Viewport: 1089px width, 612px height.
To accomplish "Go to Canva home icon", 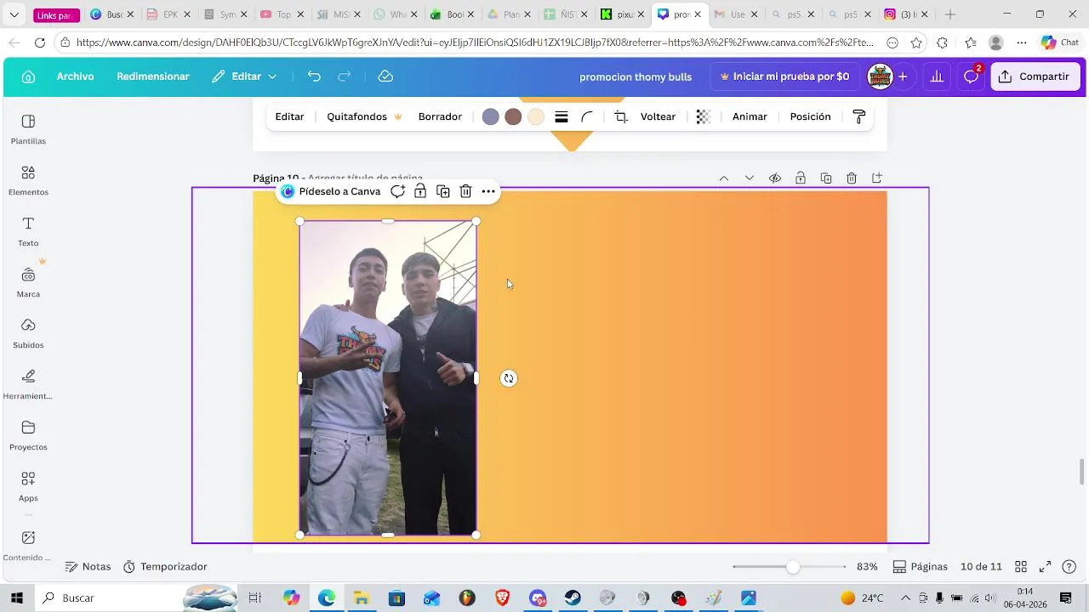I will coord(28,76).
